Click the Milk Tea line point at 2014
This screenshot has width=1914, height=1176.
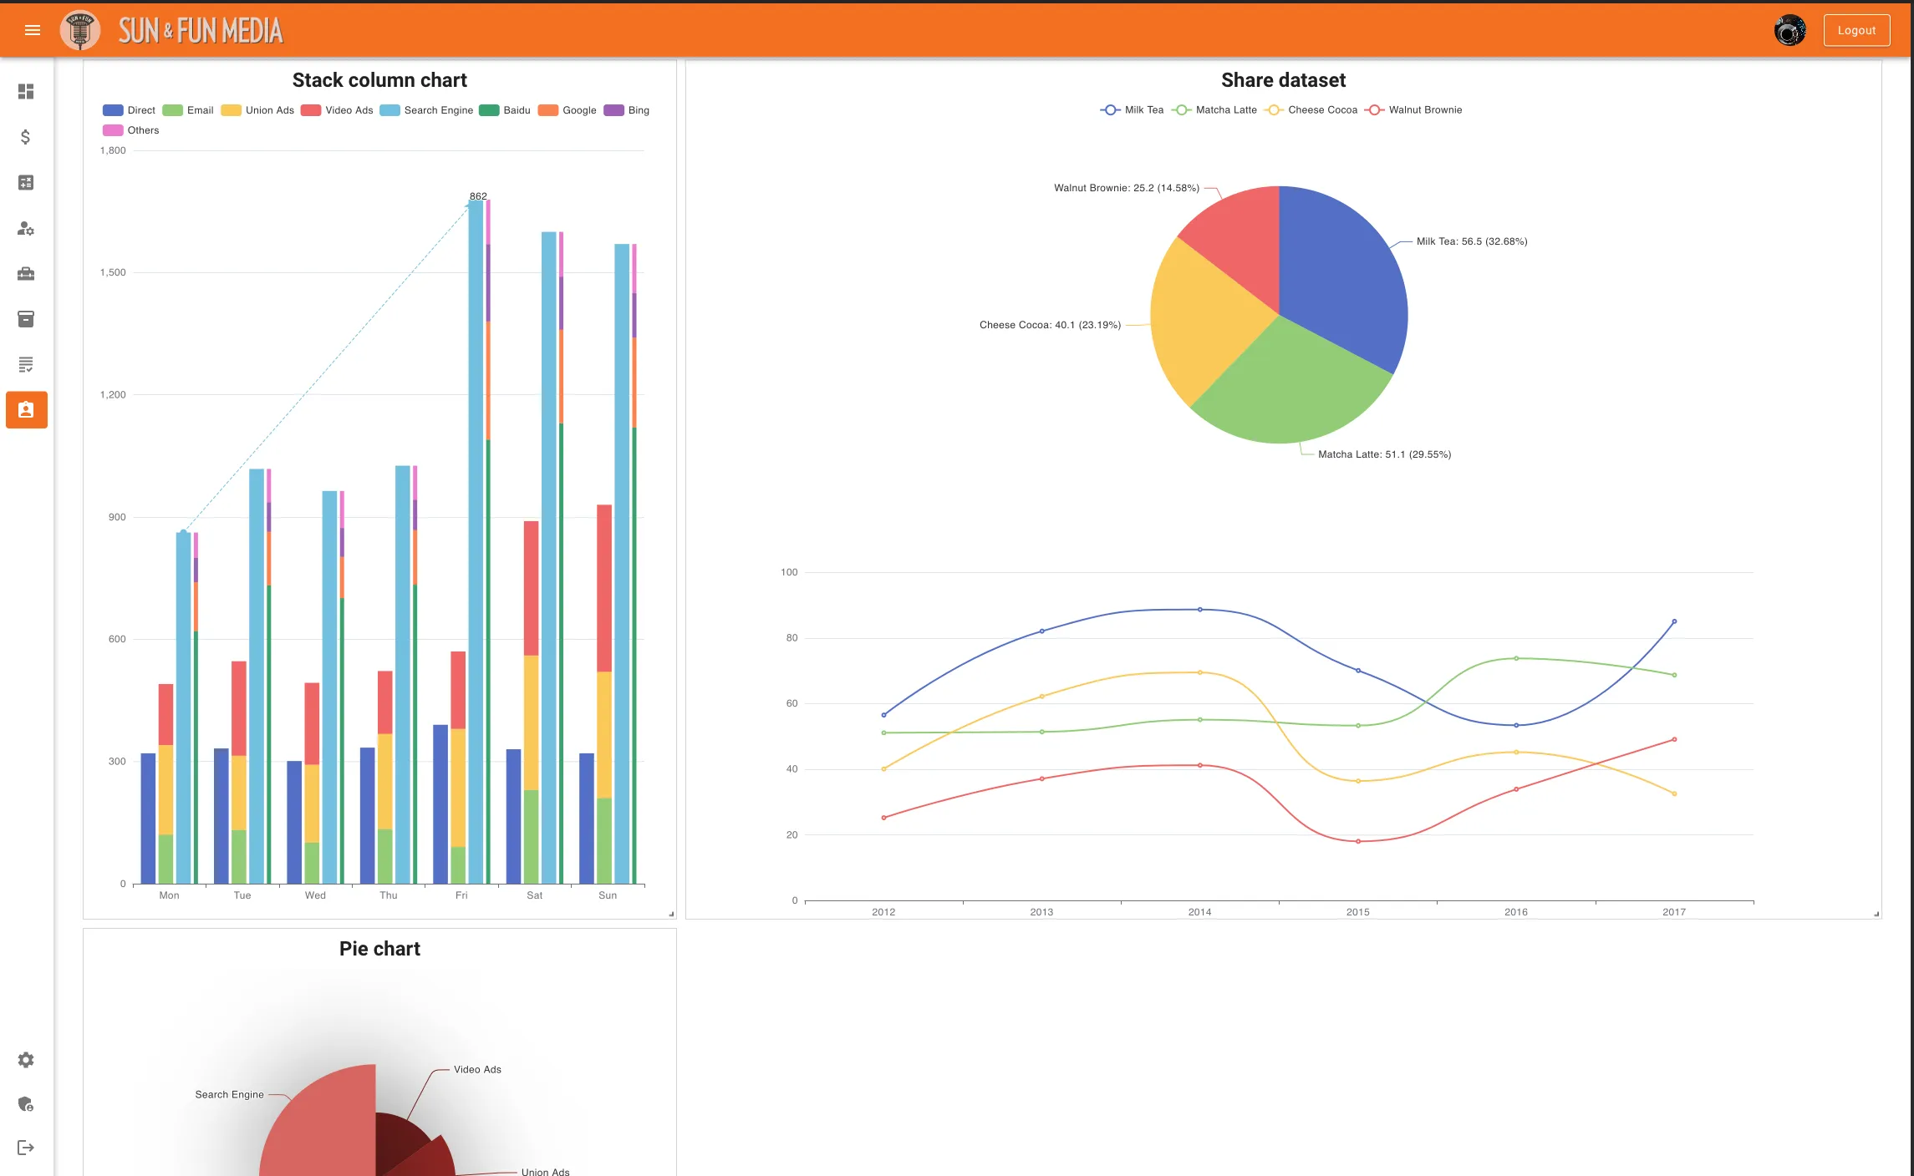point(1200,610)
